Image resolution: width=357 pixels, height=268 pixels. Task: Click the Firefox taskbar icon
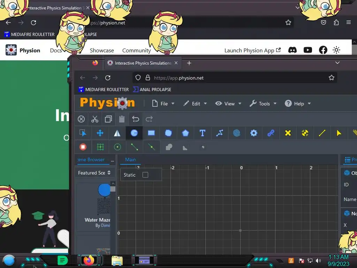pyautogui.click(x=89, y=260)
